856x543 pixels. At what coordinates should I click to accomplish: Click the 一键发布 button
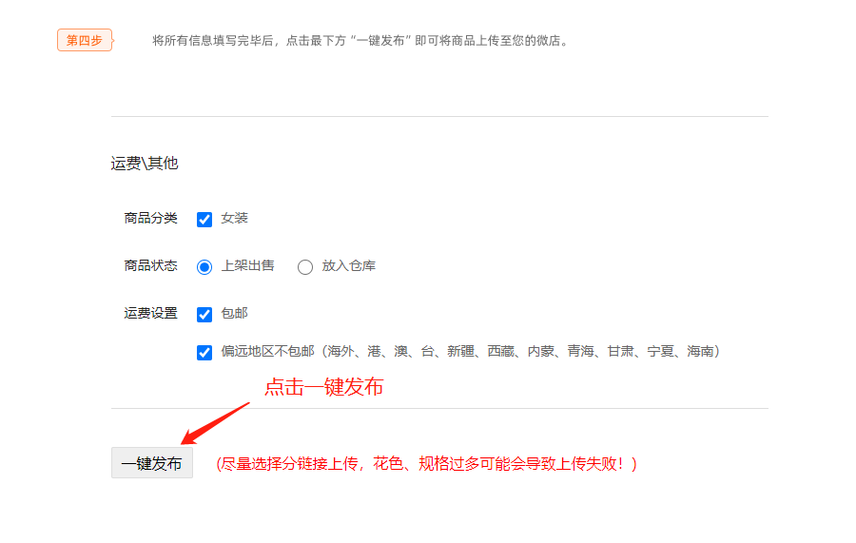(152, 463)
